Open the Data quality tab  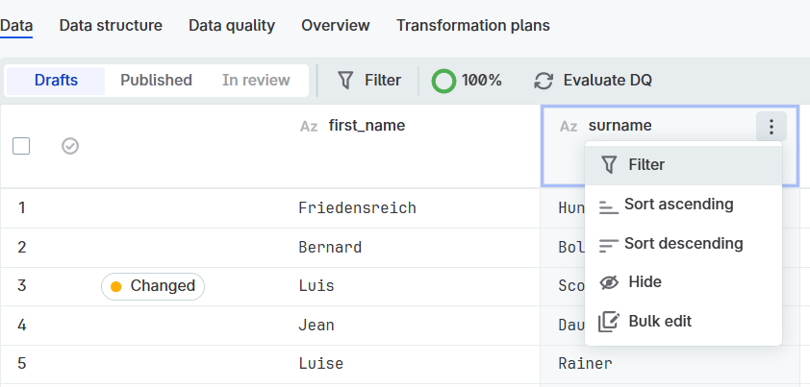232,25
